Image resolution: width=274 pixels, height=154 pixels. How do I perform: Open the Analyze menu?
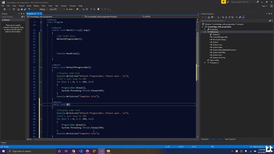point(64,6)
